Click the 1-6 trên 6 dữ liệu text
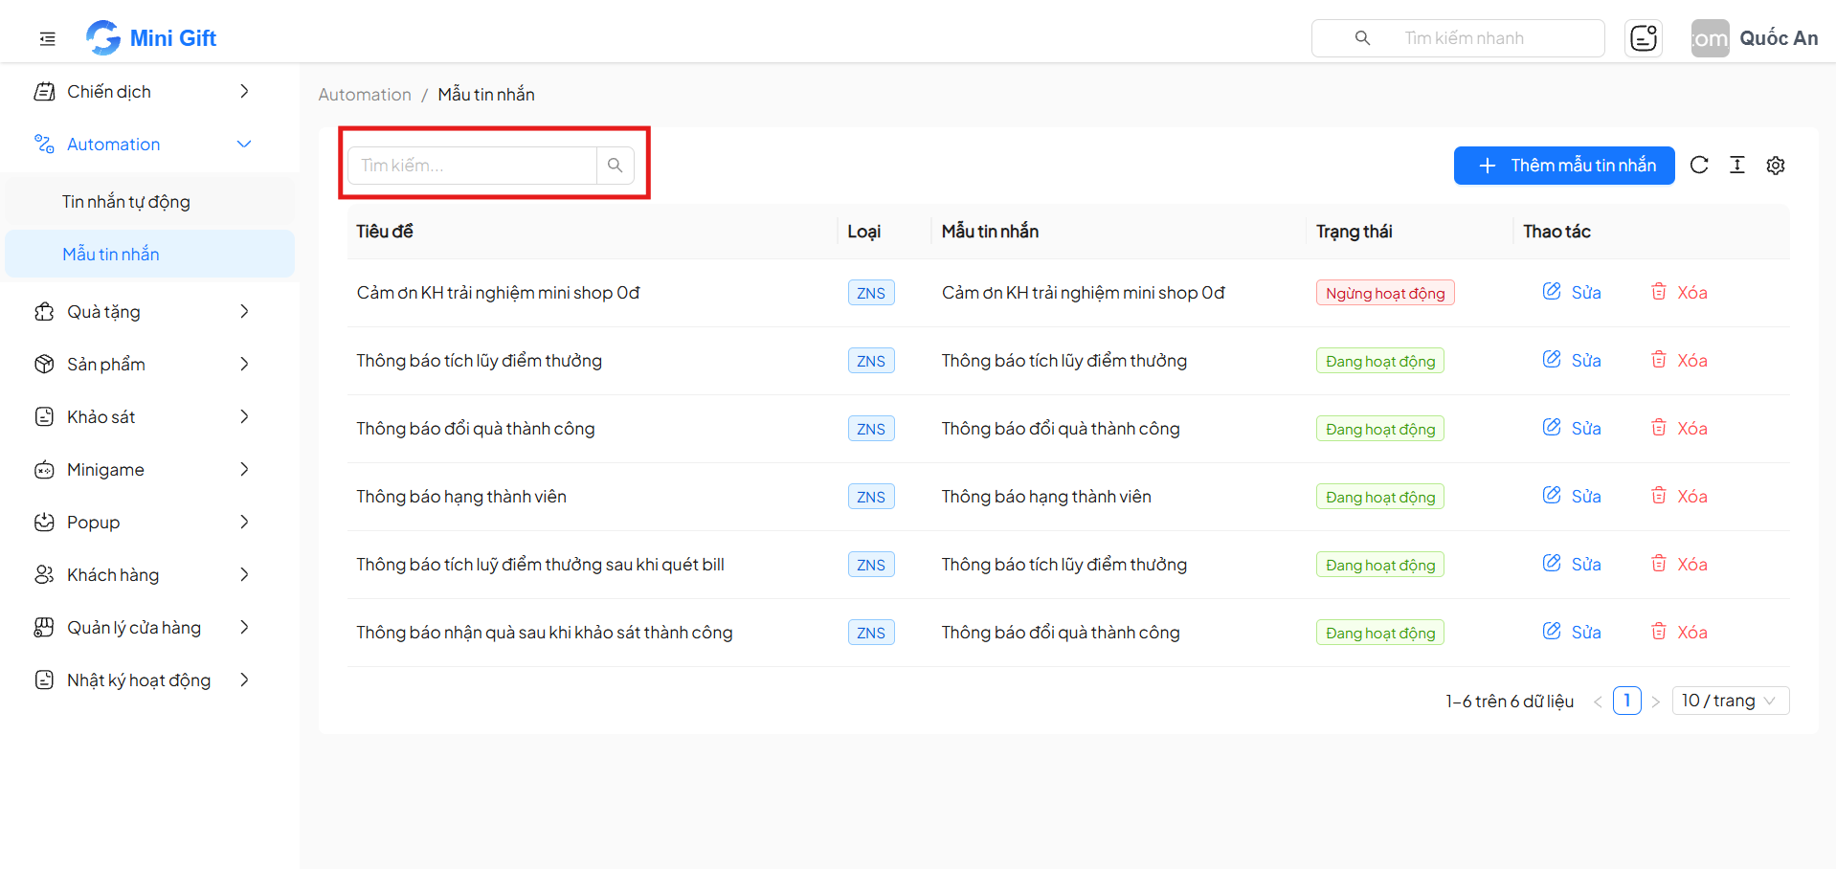The height and width of the screenshot is (869, 1836). (x=1510, y=702)
